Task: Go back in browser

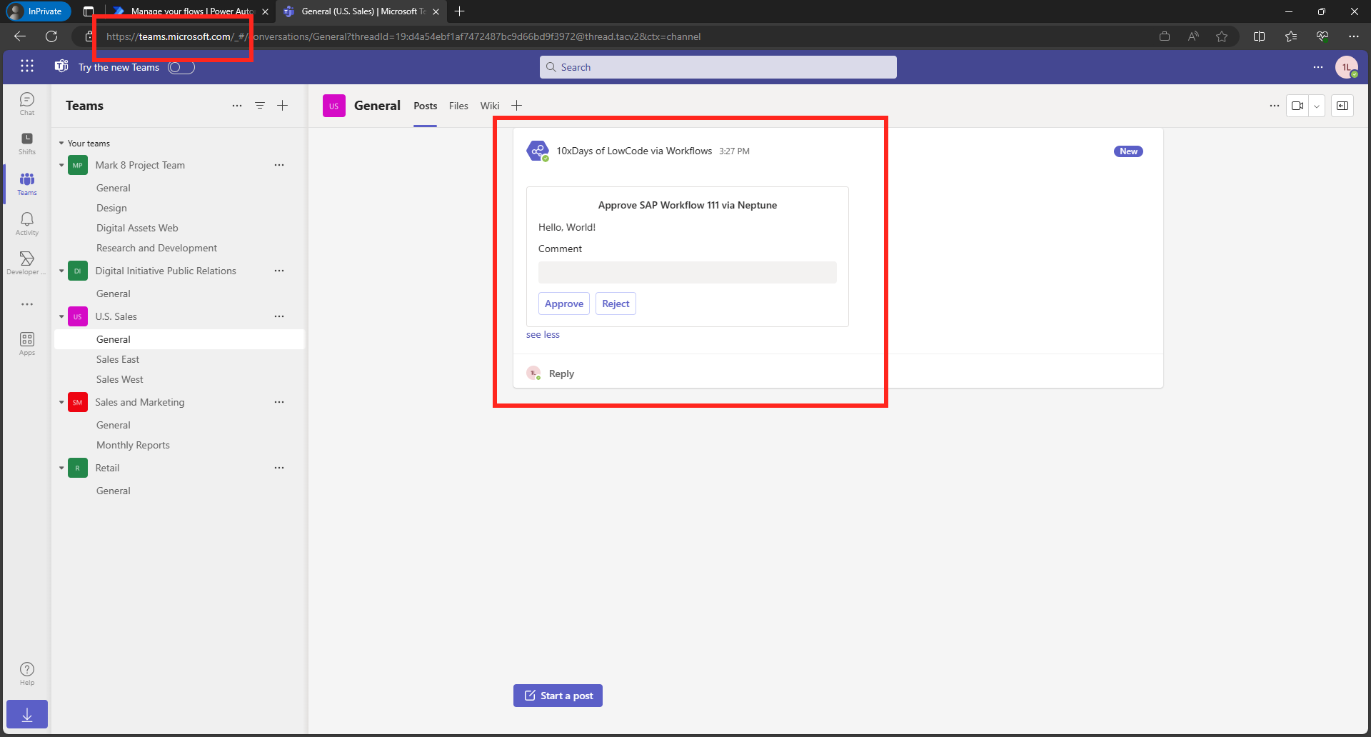Action: tap(20, 36)
